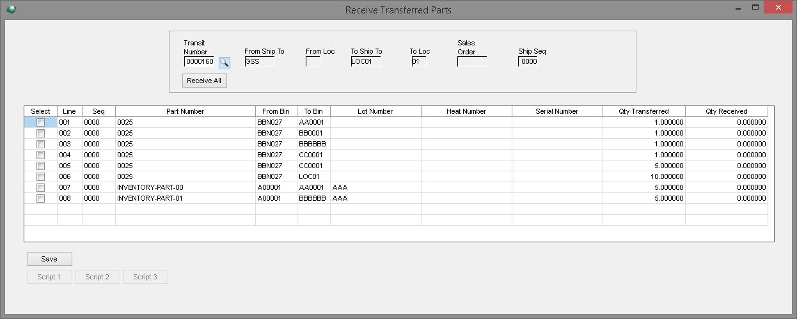797x319 pixels.
Task: Toggle the Select checkbox for line 005
Action: click(40, 166)
